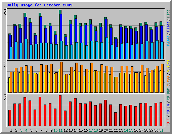Click the blue files bar for day 4
The width and height of the screenshot is (172, 134).
click(26, 28)
